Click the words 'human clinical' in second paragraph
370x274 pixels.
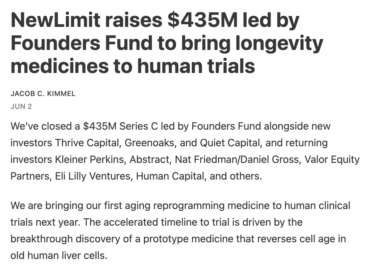317,205
